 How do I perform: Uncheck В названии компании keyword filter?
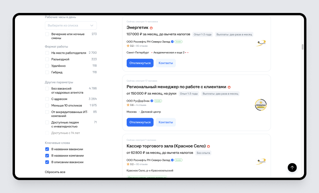coord(47,155)
